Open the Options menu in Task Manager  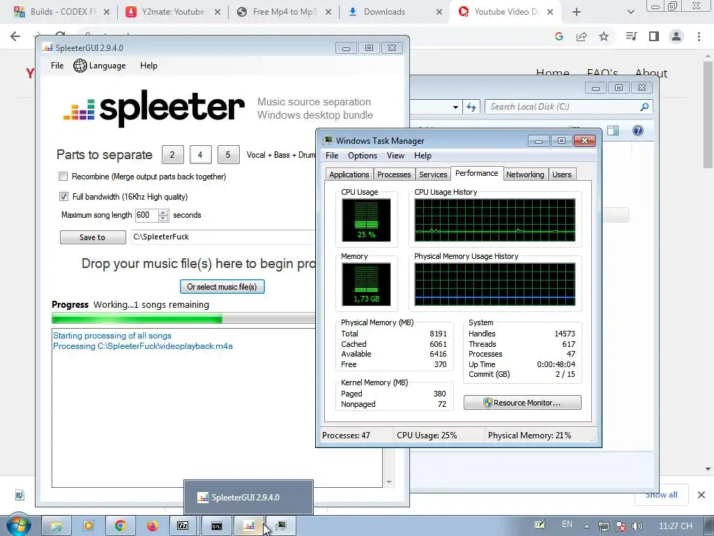click(363, 156)
